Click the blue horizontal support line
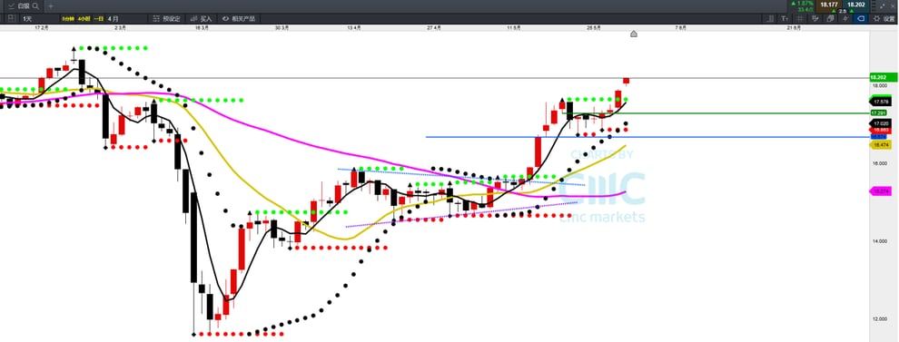 click(647, 137)
